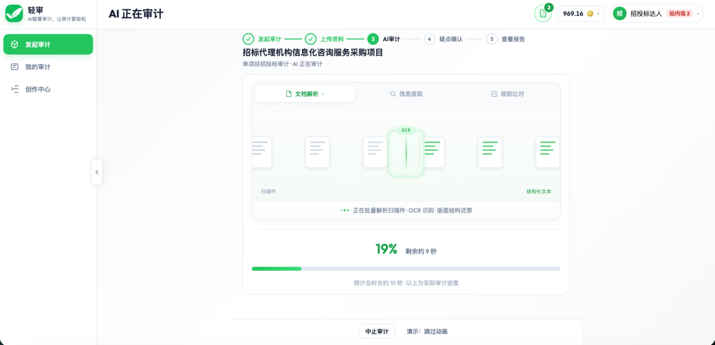Click the 创作中心 sidebar icon

15,89
